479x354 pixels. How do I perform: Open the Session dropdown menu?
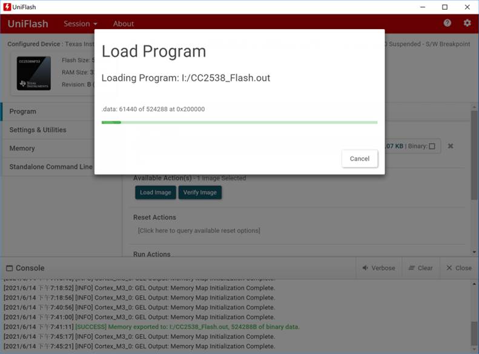pos(81,24)
